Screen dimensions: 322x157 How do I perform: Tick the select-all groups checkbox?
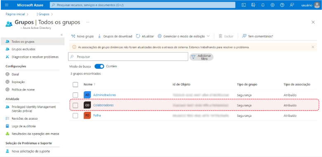pos(76,84)
